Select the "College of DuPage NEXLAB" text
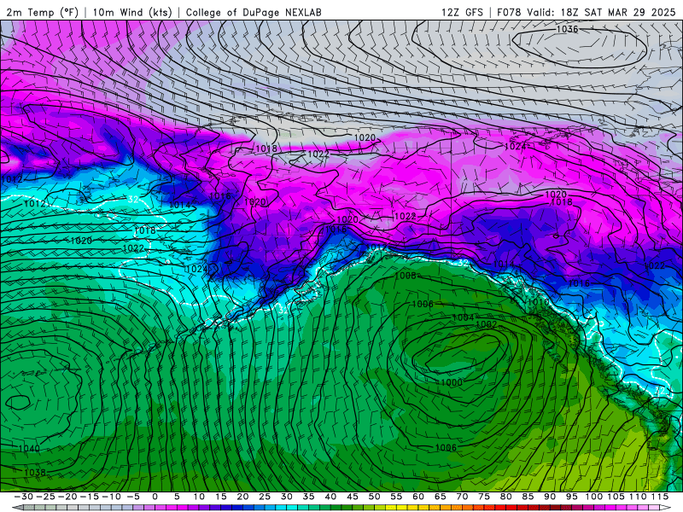 point(254,12)
